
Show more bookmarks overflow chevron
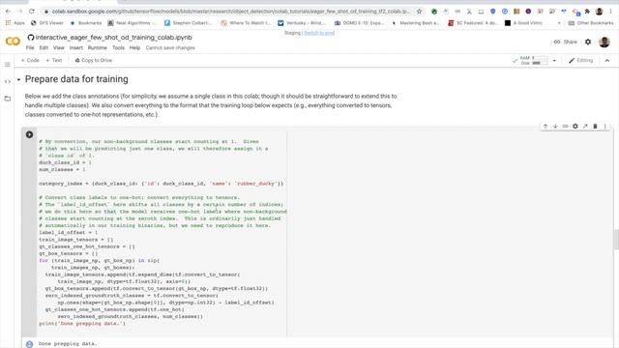click(559, 23)
